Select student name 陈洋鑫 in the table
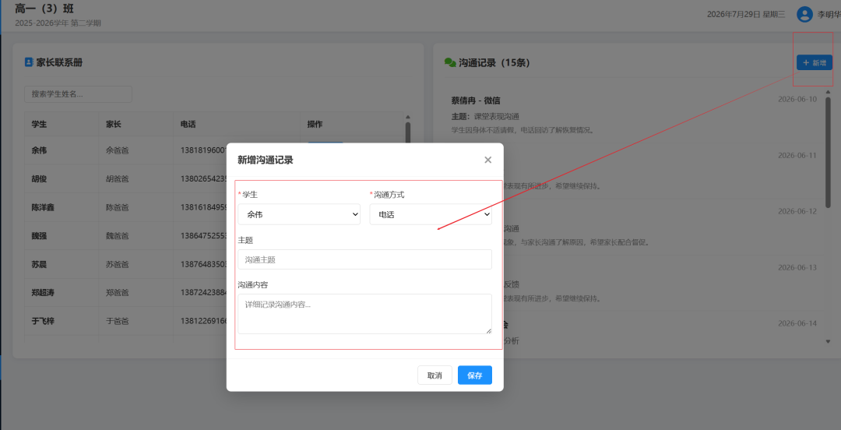 43,207
